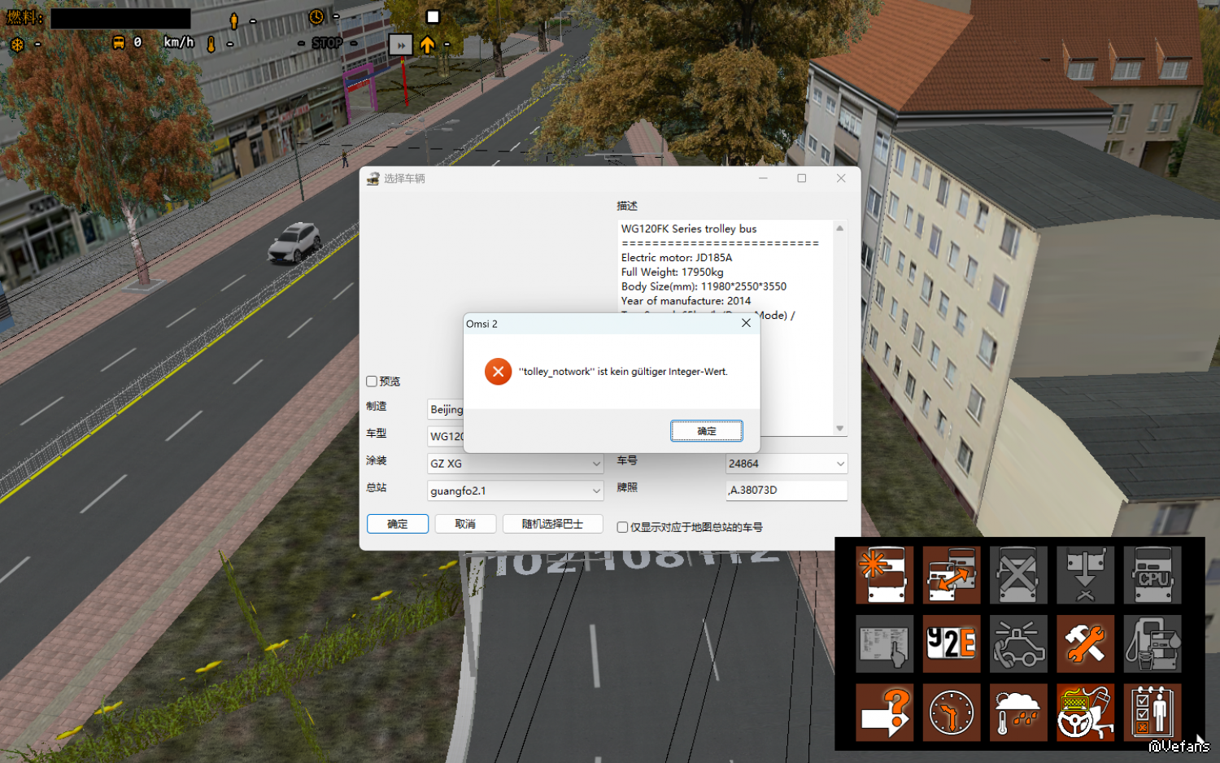Viewport: 1220px width, 763px height.
Task: Click the grey fast-forward HUD button
Action: click(x=401, y=45)
